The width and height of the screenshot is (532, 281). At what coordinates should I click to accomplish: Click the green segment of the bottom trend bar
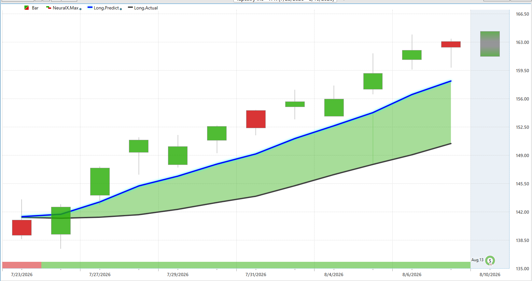pyautogui.click(x=256, y=265)
